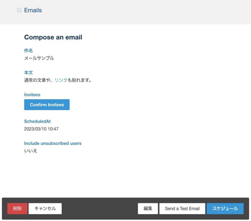Click the Confirm Invitees button
Image resolution: width=251 pixels, height=221 pixels.
coord(47,105)
